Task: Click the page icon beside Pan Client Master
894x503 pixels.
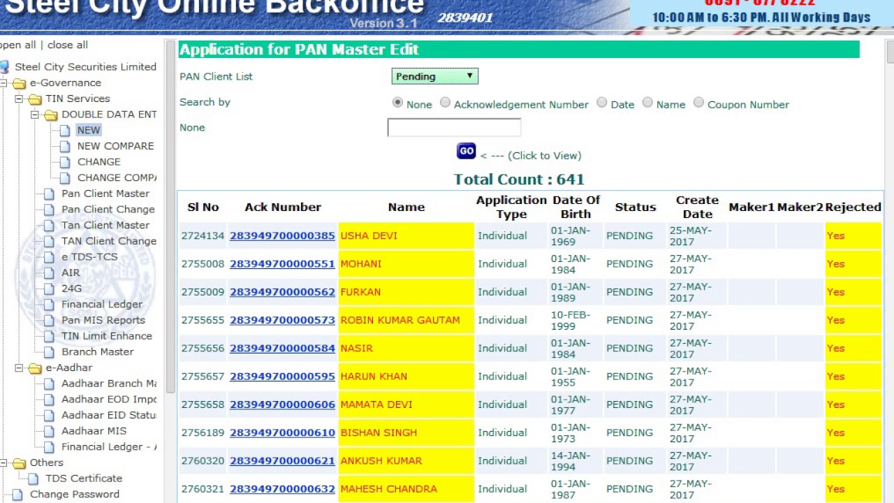Action: (49, 194)
